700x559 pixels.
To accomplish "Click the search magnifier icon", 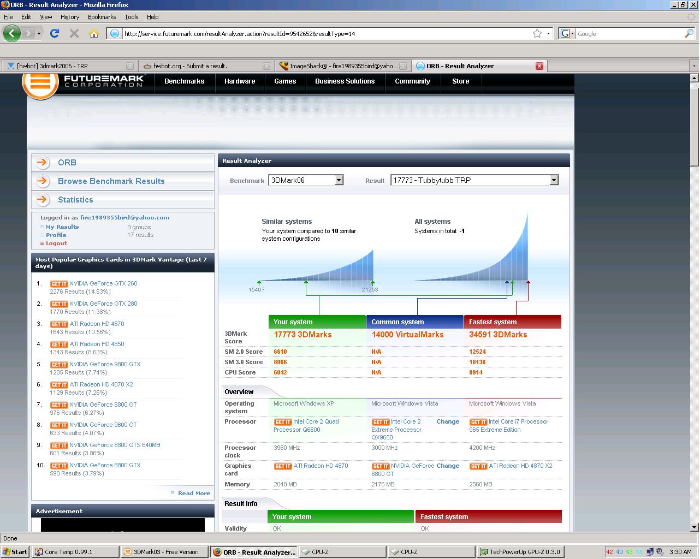I will [689, 33].
